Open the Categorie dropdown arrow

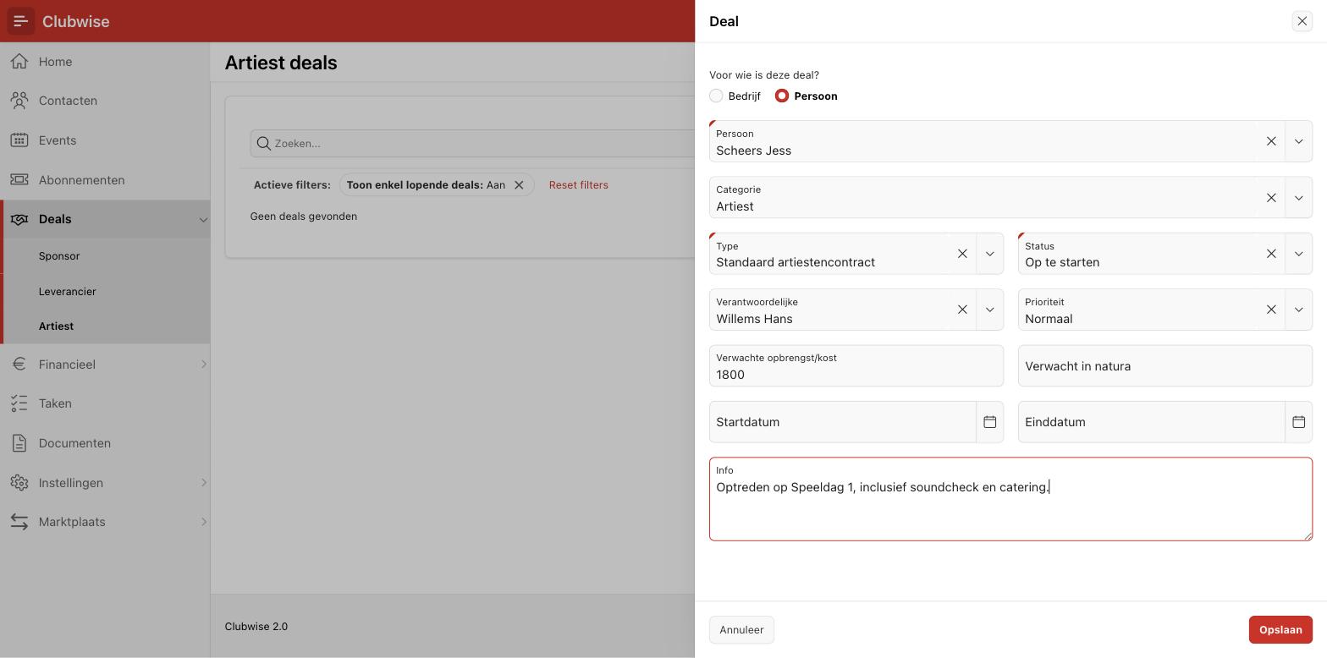[x=1298, y=198]
